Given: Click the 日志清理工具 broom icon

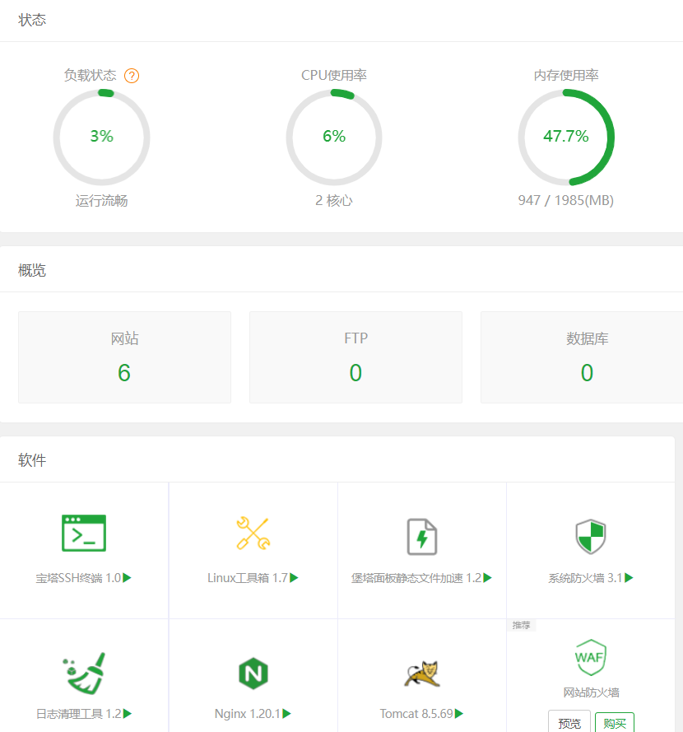Looking at the screenshot, I should pos(84,674).
